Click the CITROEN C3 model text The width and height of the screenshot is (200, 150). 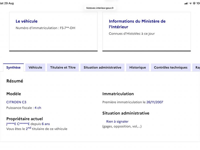pos(16,102)
